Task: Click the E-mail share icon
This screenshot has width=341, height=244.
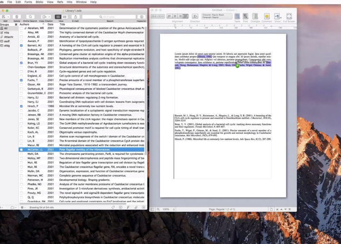Action: [75, 17]
